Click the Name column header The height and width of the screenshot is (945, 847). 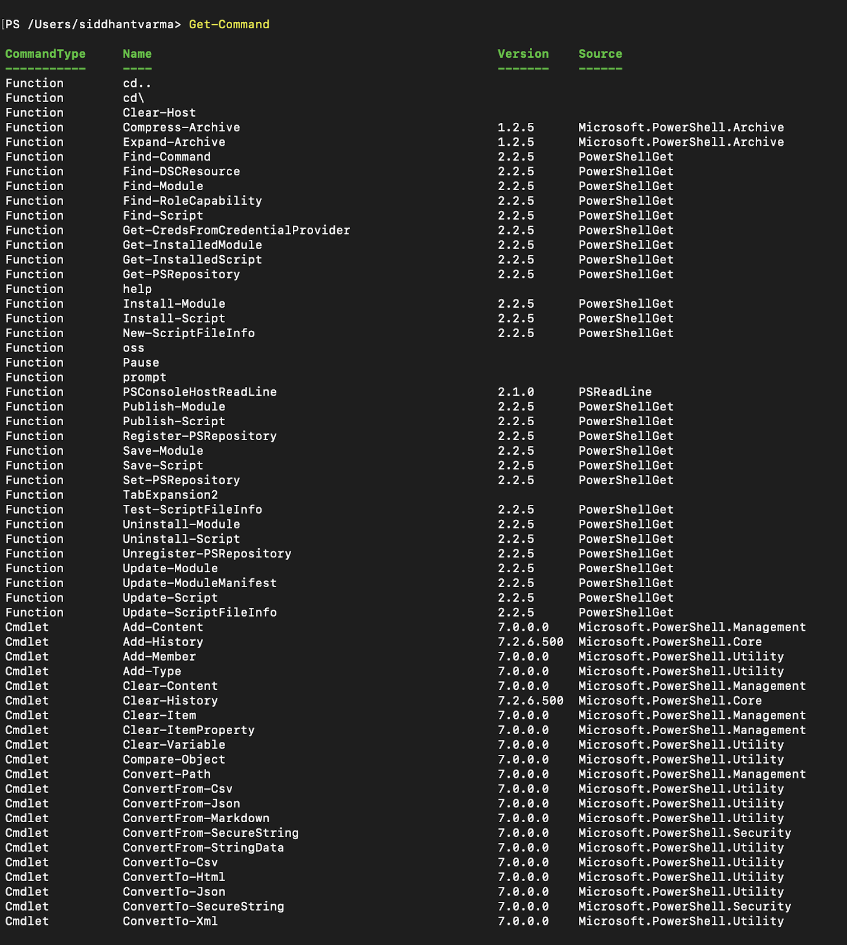[137, 54]
